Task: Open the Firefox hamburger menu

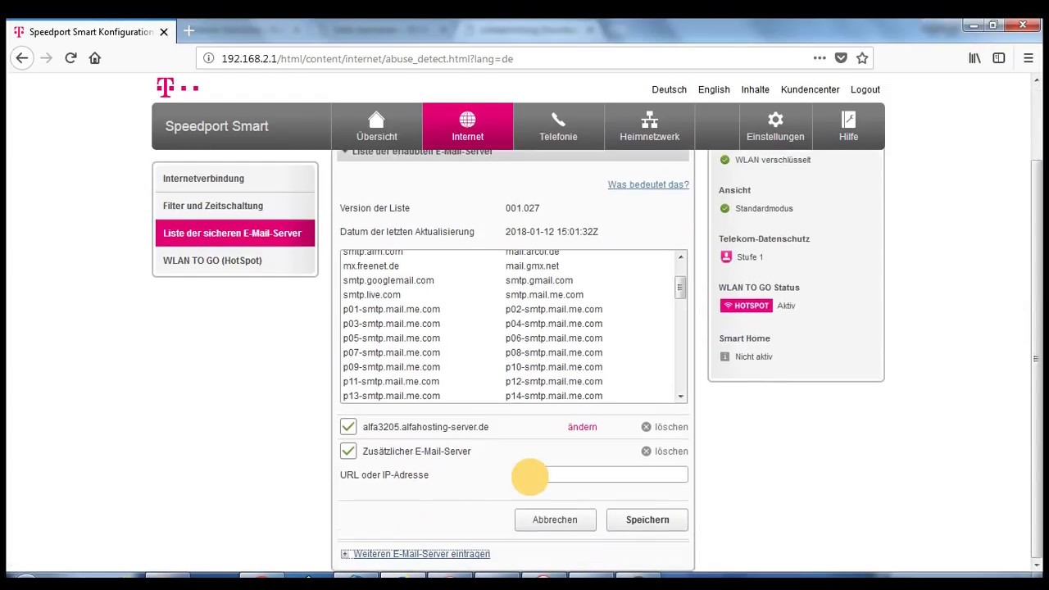Action: pyautogui.click(x=1029, y=58)
